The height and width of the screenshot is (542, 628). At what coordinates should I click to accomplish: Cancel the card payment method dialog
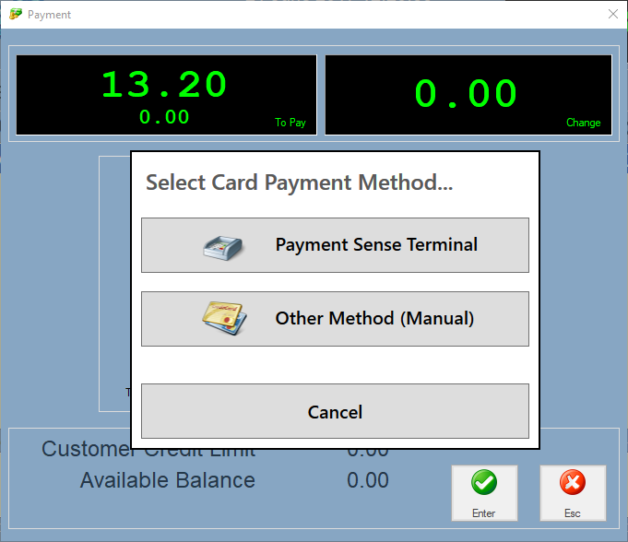[x=335, y=411]
